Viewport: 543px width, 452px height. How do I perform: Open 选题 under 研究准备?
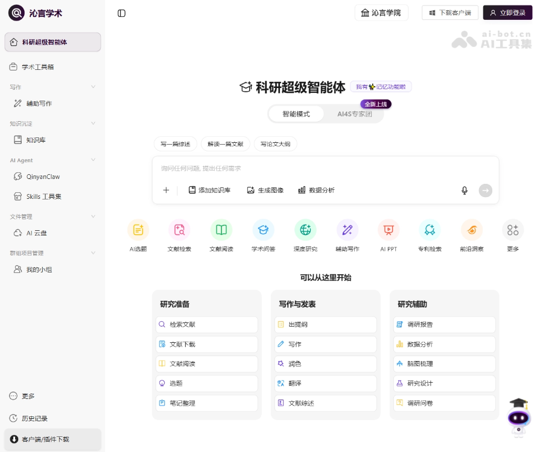pyautogui.click(x=207, y=383)
